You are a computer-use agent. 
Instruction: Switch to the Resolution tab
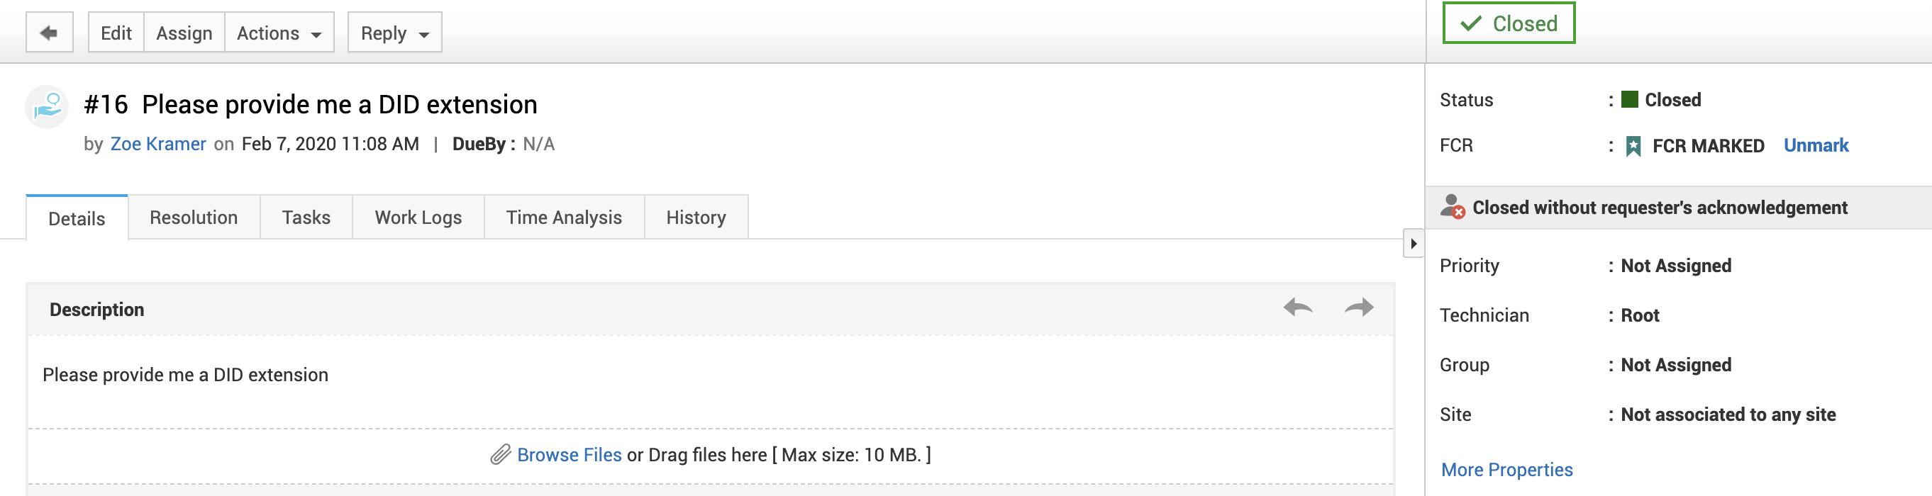[194, 218]
